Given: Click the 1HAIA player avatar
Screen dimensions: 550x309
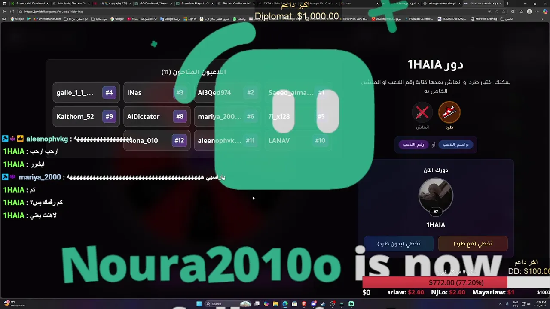Looking at the screenshot, I should 436,195.
